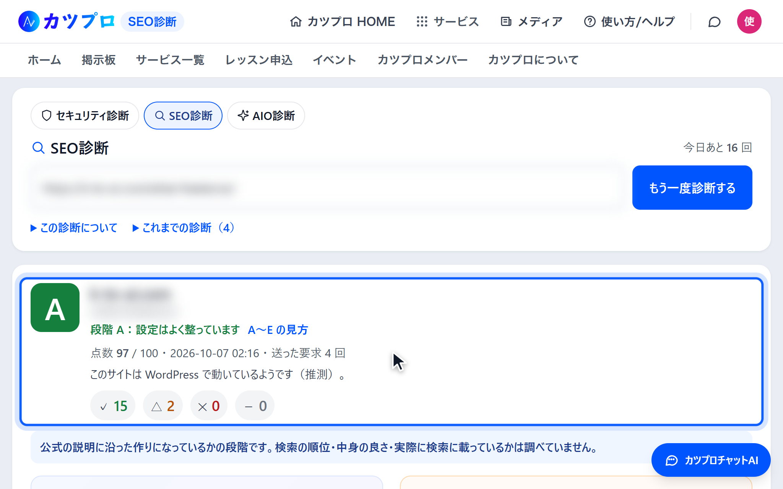Open the A〜E の見方 link

tap(278, 330)
